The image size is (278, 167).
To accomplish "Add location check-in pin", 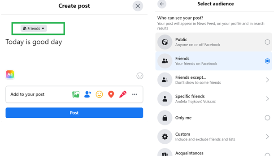I will point(111,94).
